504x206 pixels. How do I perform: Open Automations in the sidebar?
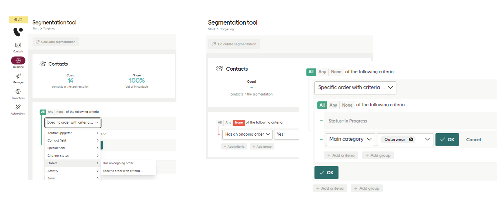click(18, 110)
